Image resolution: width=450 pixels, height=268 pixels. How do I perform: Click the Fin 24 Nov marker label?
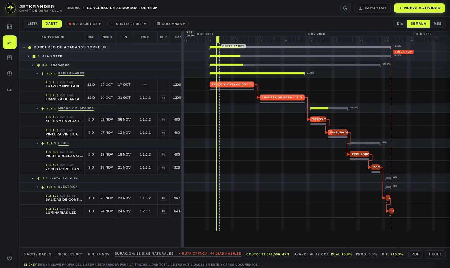403,52
